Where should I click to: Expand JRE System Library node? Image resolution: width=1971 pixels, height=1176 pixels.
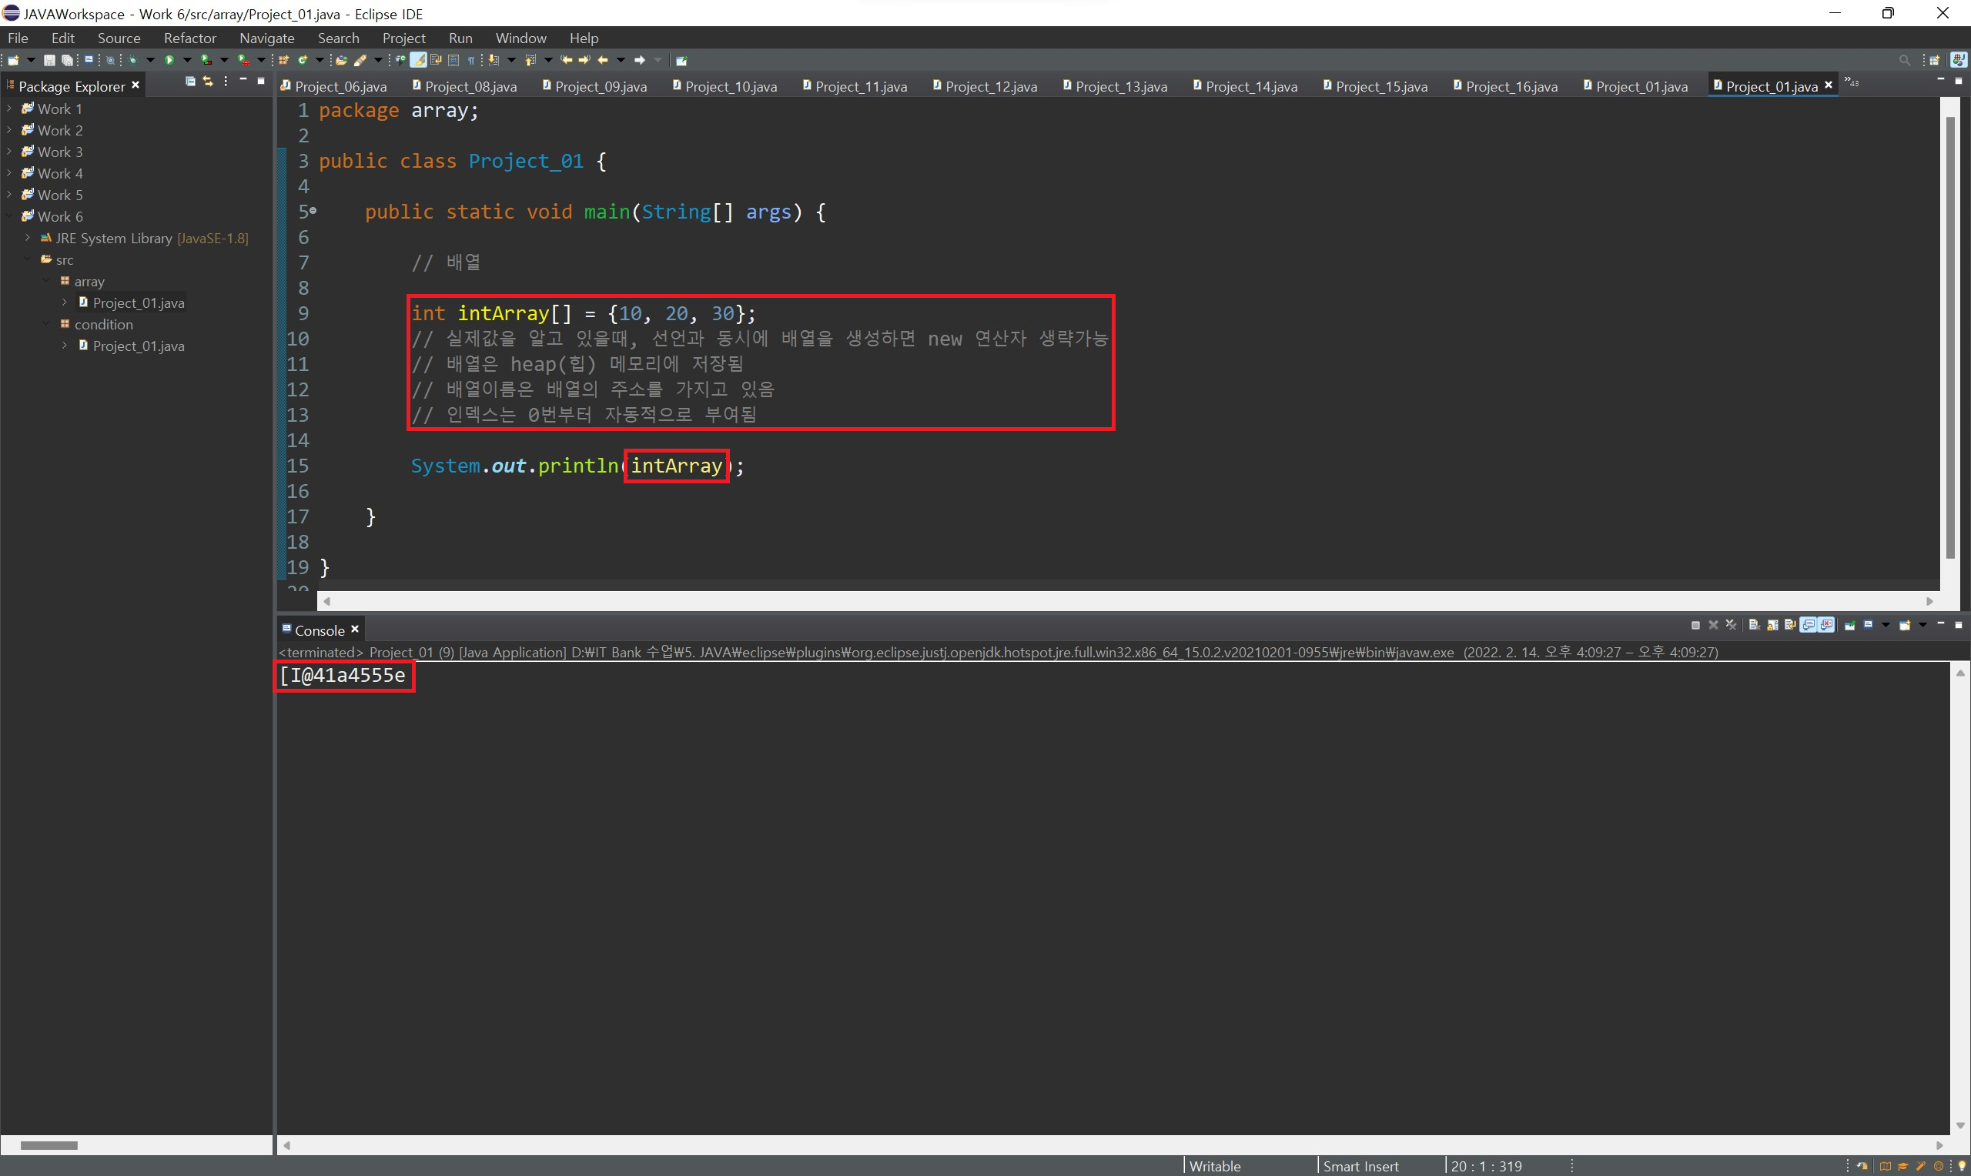tap(28, 238)
